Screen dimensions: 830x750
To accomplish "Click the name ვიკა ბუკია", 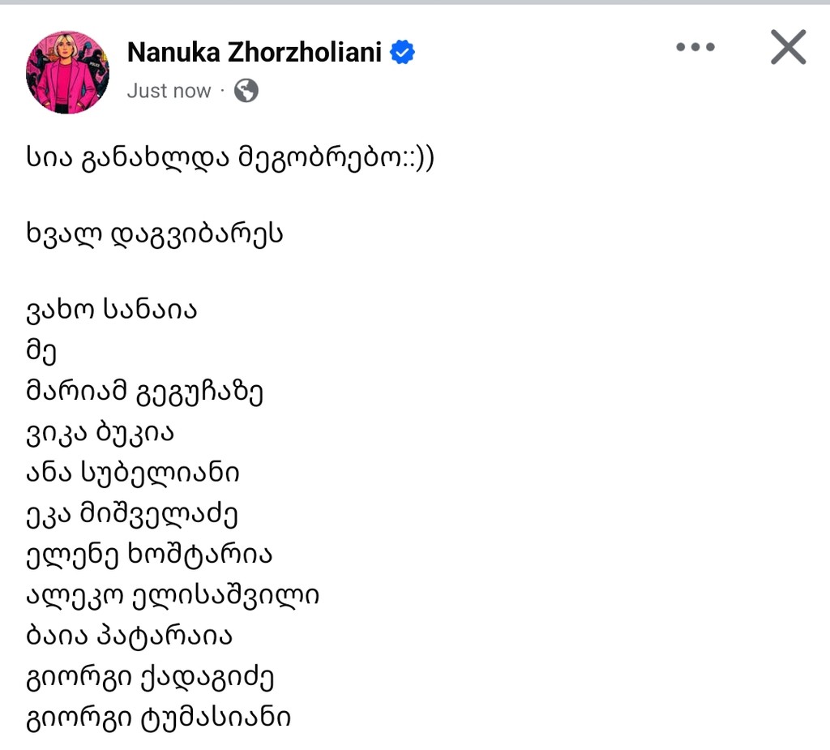I will click(x=100, y=433).
